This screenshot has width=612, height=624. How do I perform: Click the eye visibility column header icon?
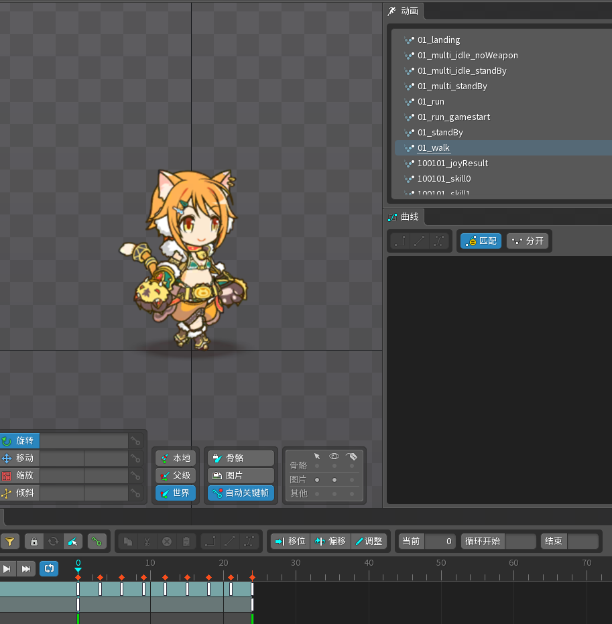coord(334,456)
